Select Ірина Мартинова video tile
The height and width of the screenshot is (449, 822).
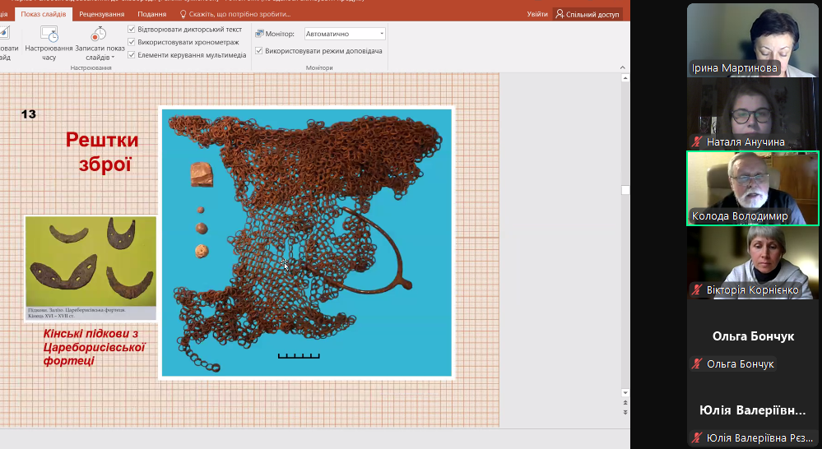coord(752,40)
